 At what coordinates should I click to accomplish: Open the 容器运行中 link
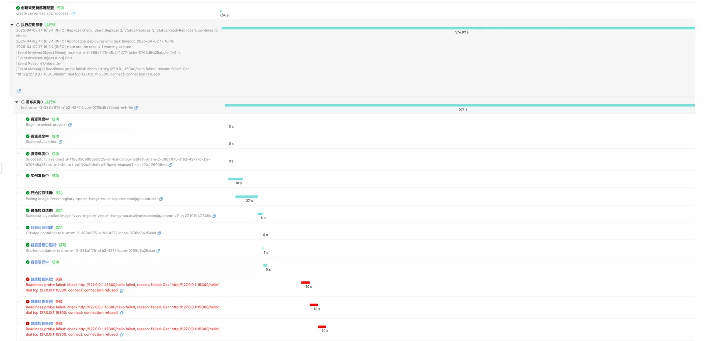(x=40, y=262)
